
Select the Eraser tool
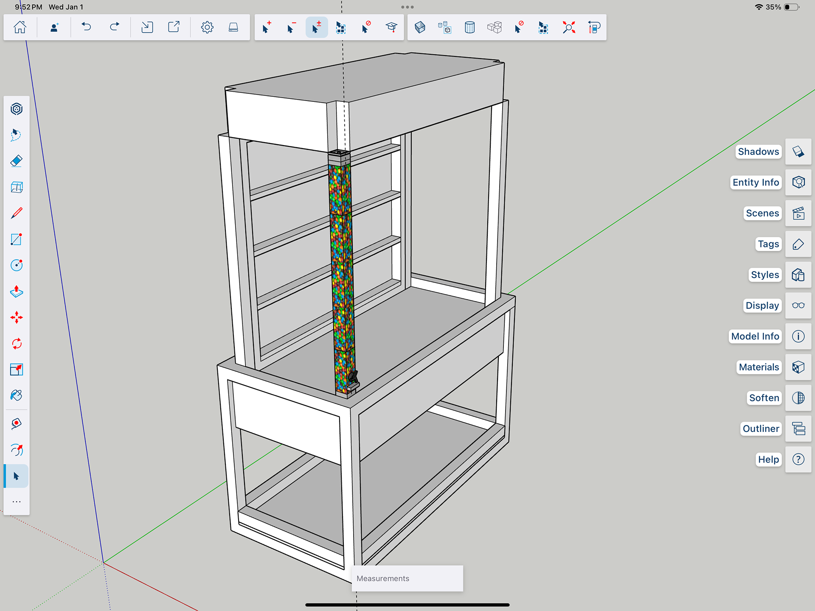click(x=17, y=161)
